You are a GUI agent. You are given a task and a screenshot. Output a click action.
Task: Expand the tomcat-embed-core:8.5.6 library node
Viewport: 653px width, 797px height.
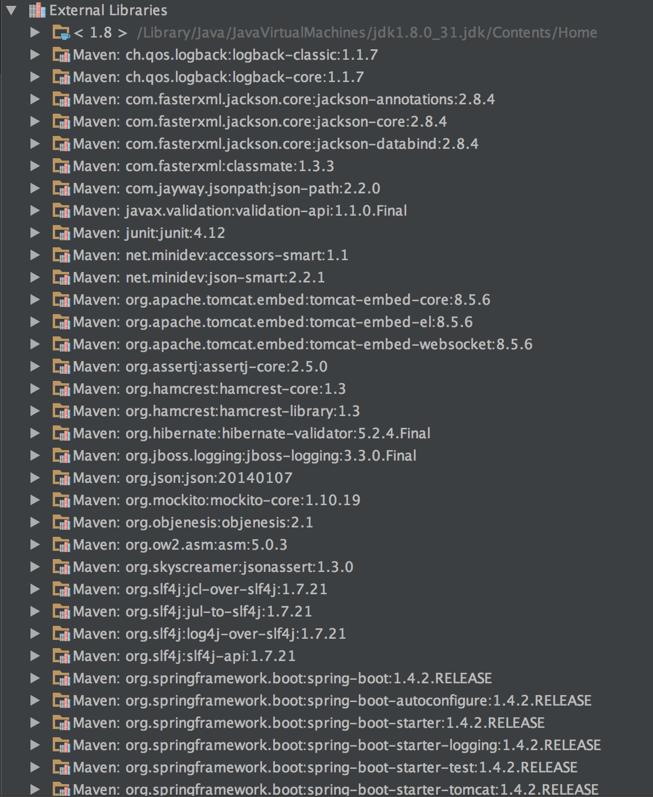pos(35,299)
